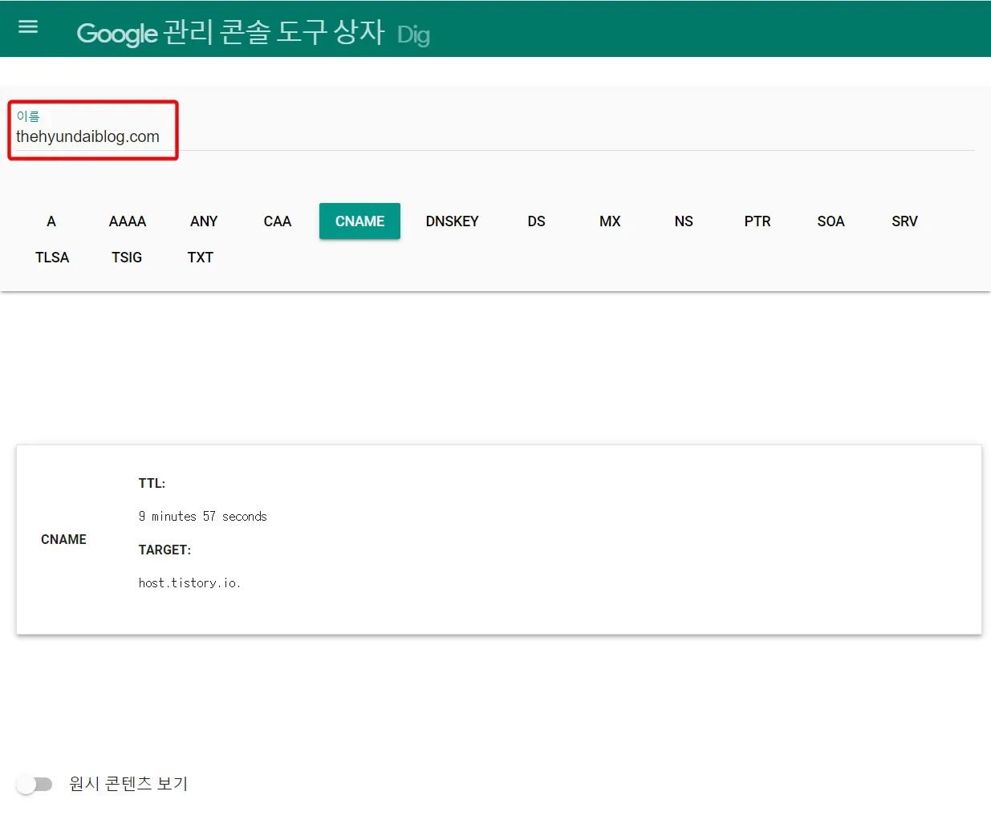Select the A record type
Viewport: 991px width, 840px height.
(51, 221)
